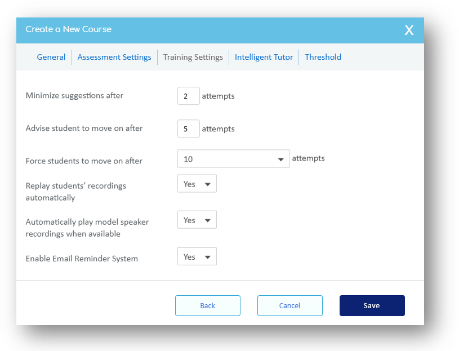This screenshot has height=351, width=459.
Task: Click the Minimize suggestions after label
Action: coord(74,96)
